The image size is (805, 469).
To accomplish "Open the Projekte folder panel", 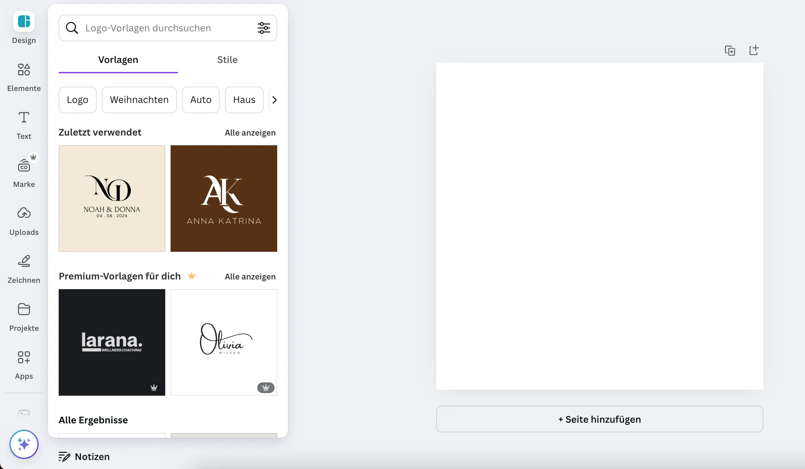I will 24,317.
